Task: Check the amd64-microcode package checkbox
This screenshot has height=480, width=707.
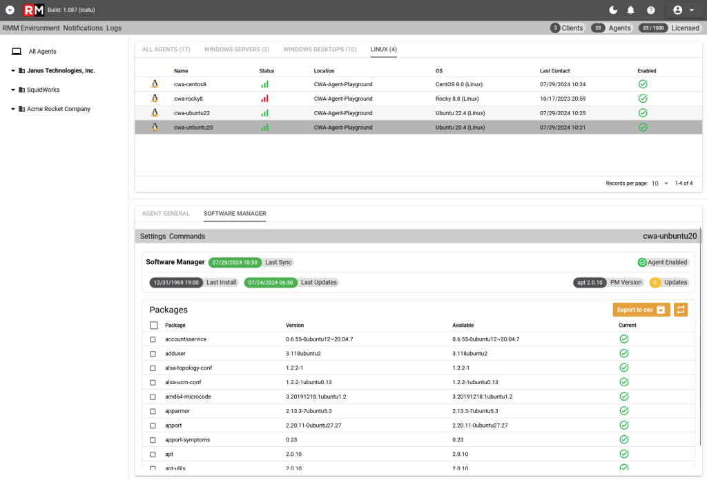Action: click(x=153, y=397)
